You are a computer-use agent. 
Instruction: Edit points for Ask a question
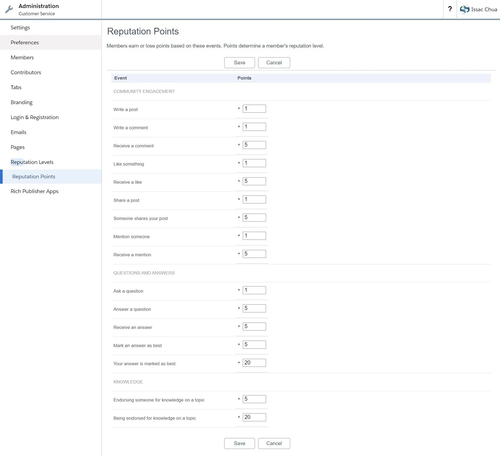pos(254,290)
